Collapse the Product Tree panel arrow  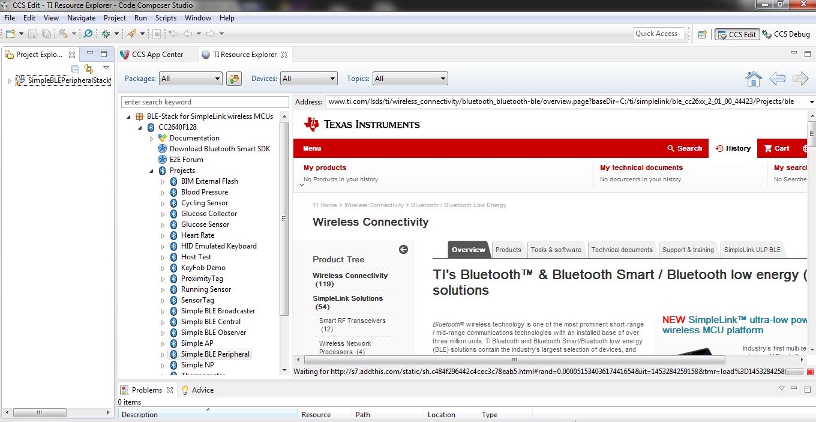(x=403, y=250)
